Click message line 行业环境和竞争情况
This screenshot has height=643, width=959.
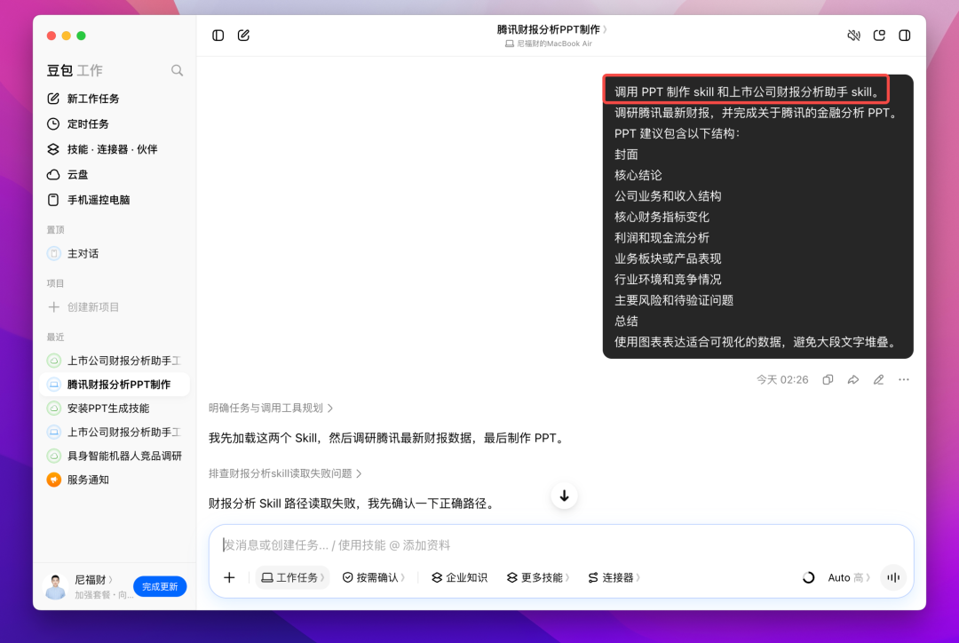tap(668, 280)
